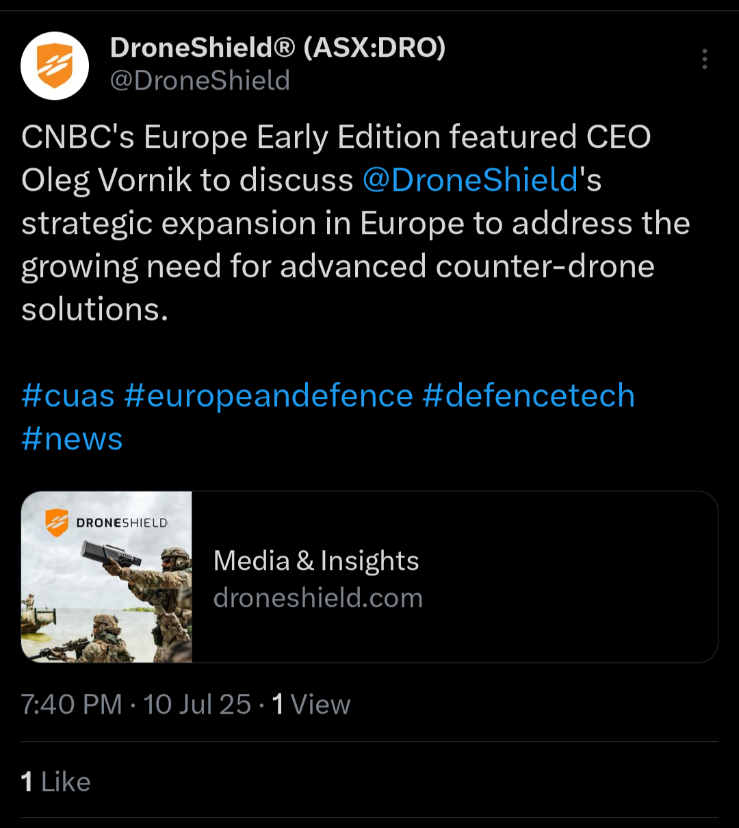This screenshot has height=828, width=739.
Task: Show who liked via 1 Like
Action: coord(56,781)
